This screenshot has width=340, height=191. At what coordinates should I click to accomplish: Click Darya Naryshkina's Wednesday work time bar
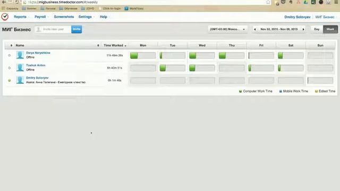pos(202,55)
